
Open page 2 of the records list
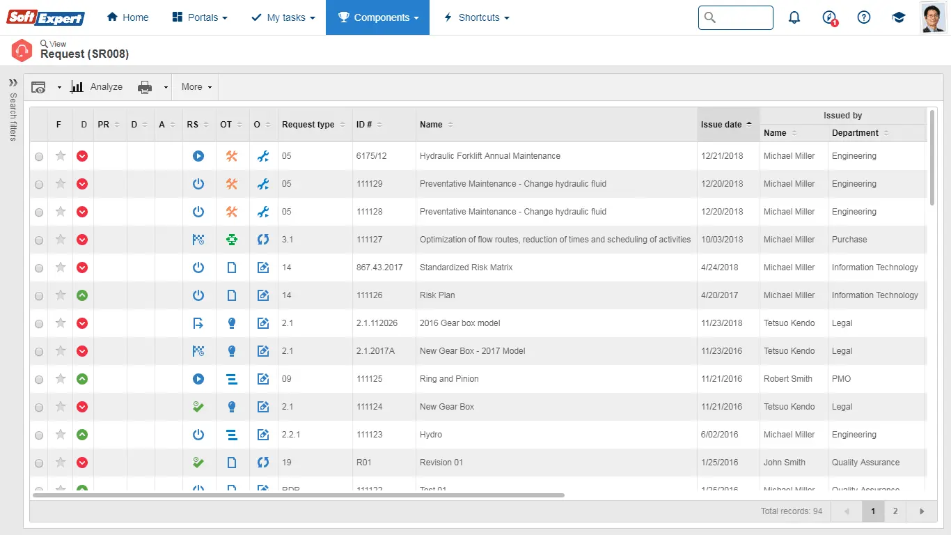click(895, 511)
